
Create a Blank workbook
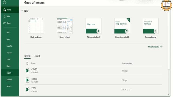pos(36,28)
